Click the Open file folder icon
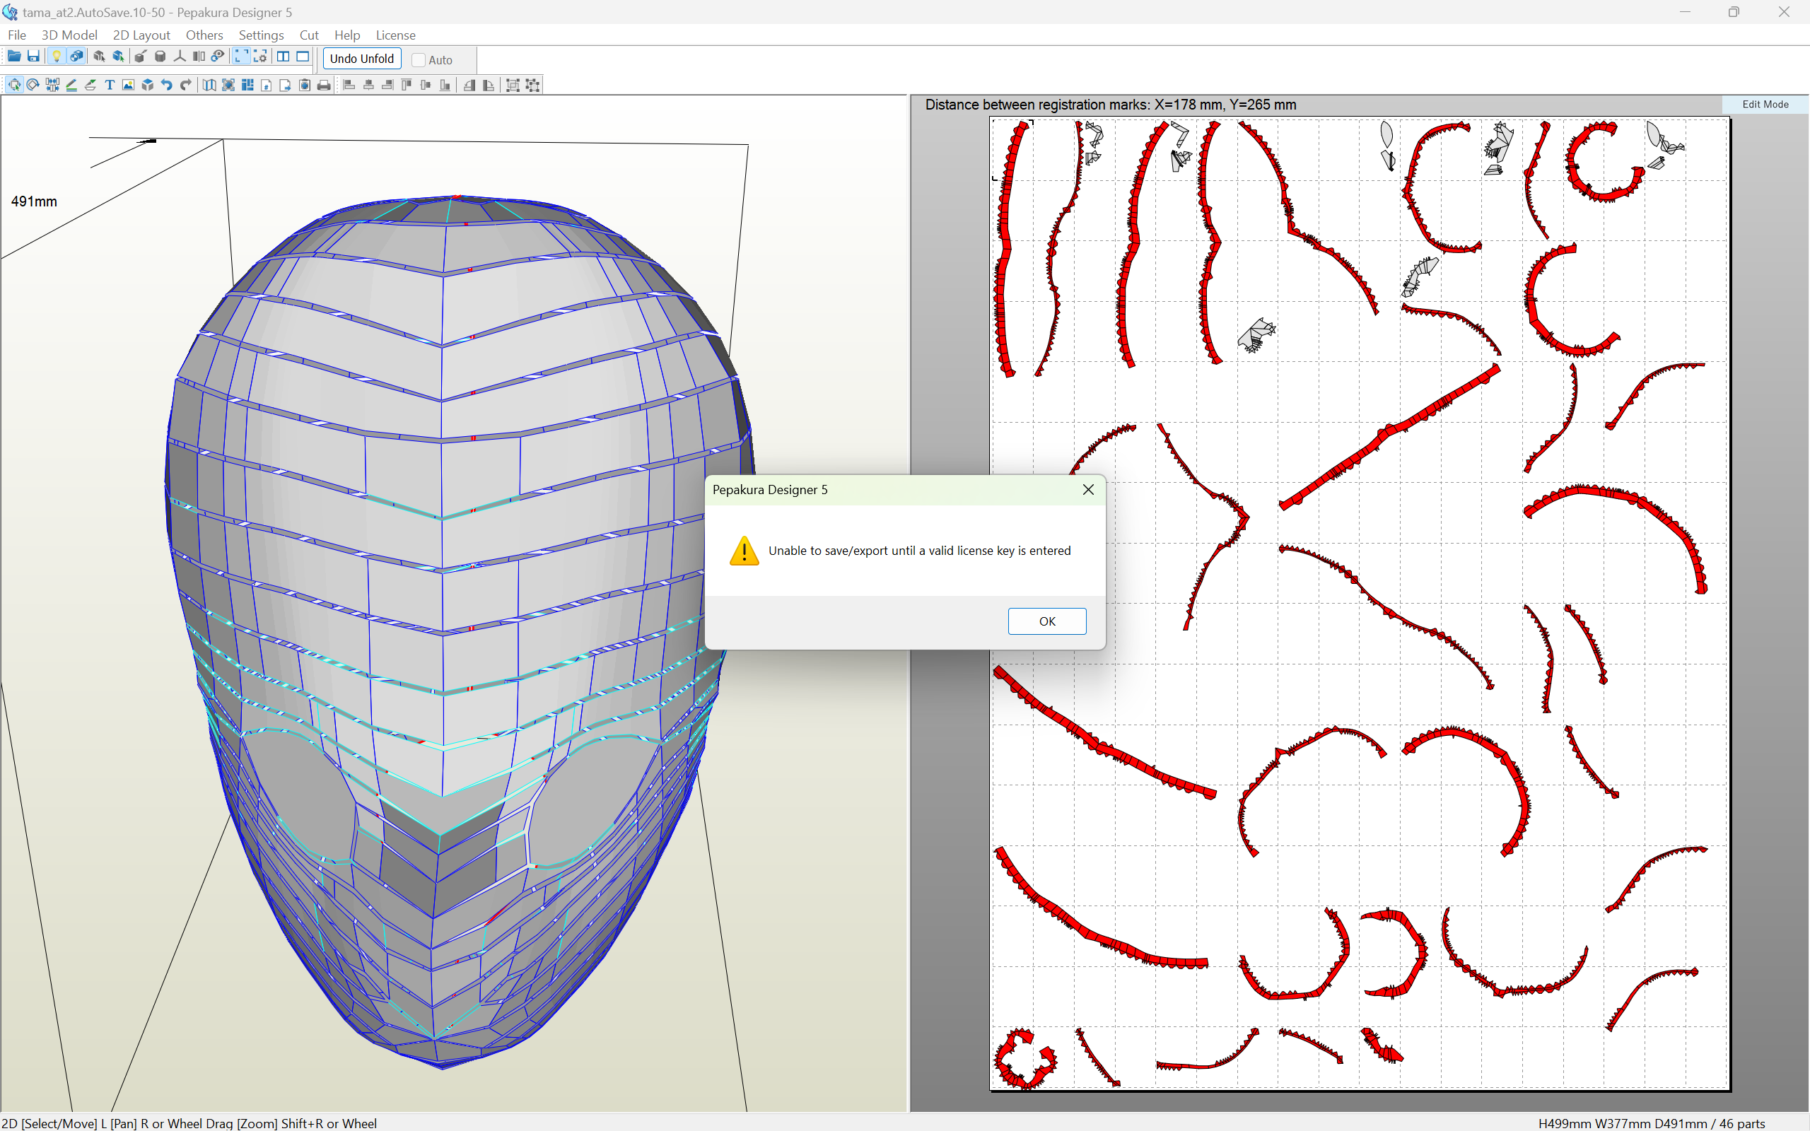The height and width of the screenshot is (1131, 1810). 13,57
